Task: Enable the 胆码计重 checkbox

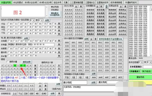Action: point(8,62)
